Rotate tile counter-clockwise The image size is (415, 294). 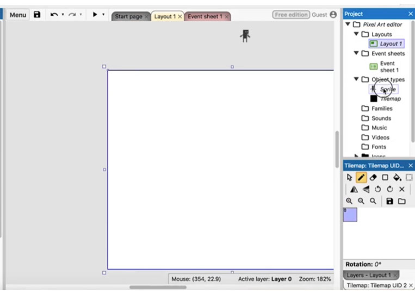[378, 189]
